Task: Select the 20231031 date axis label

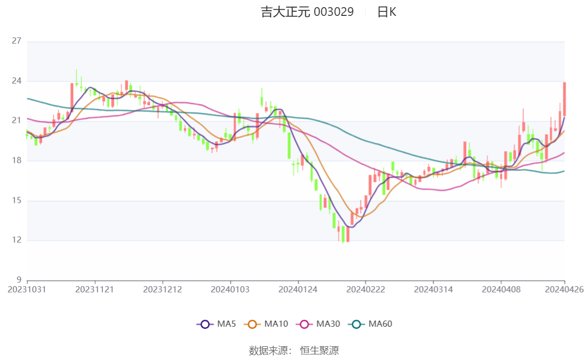Action: click(x=27, y=289)
